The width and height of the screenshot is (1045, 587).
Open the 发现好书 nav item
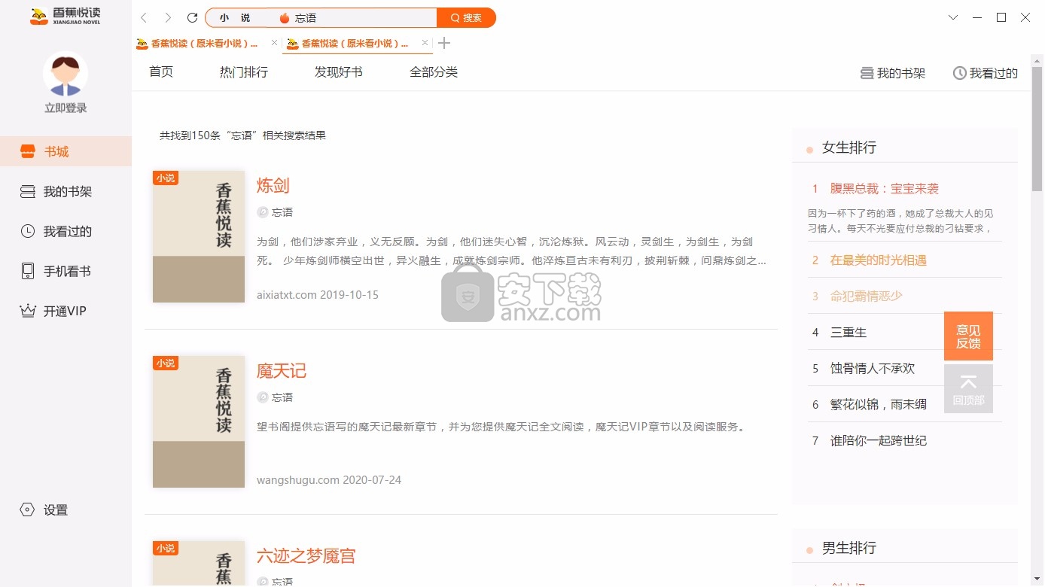point(339,71)
